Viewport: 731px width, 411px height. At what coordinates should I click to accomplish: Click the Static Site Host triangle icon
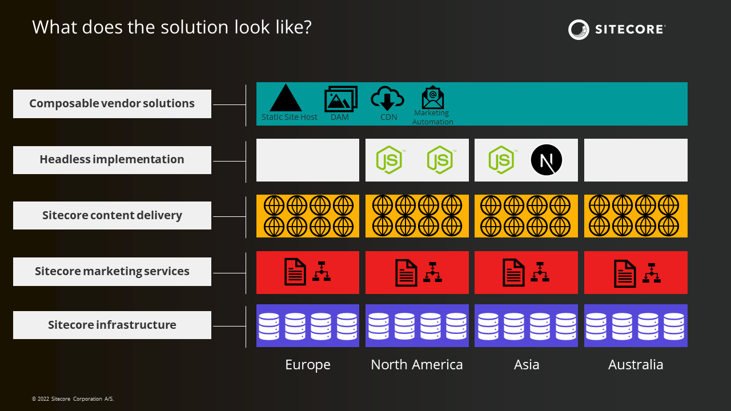(x=286, y=98)
